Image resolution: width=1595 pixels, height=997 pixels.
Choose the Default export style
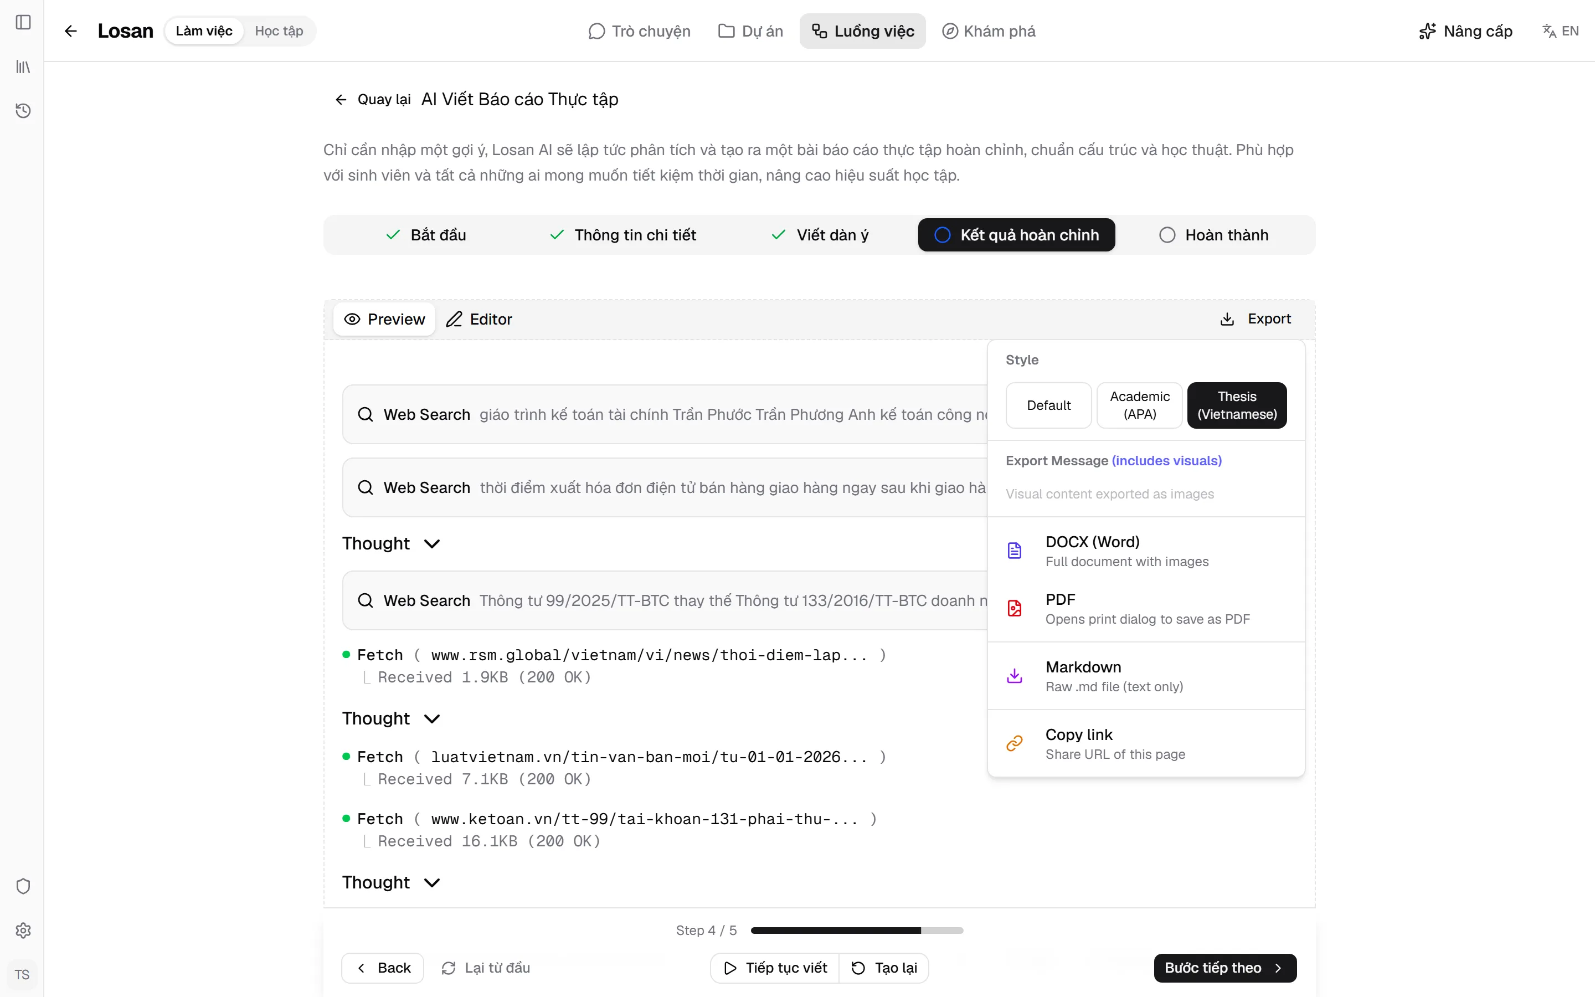click(x=1048, y=405)
